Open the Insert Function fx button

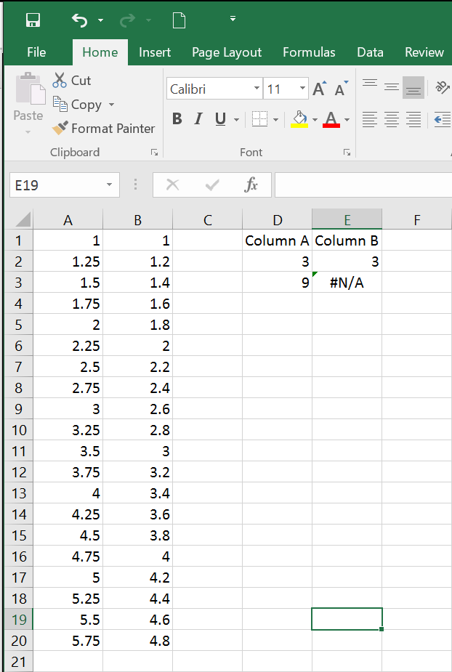pyautogui.click(x=251, y=185)
